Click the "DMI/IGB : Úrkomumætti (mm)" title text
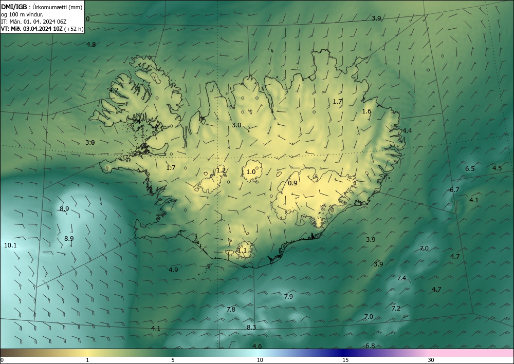The height and width of the screenshot is (364, 514). (42, 7)
